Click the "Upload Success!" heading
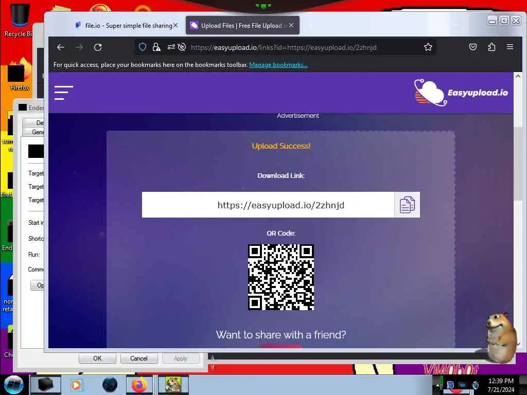527x395 pixels. click(x=281, y=146)
